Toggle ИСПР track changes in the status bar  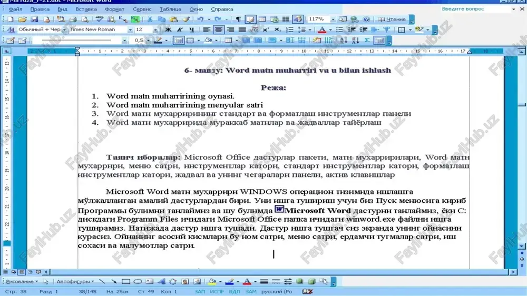(x=217, y=292)
